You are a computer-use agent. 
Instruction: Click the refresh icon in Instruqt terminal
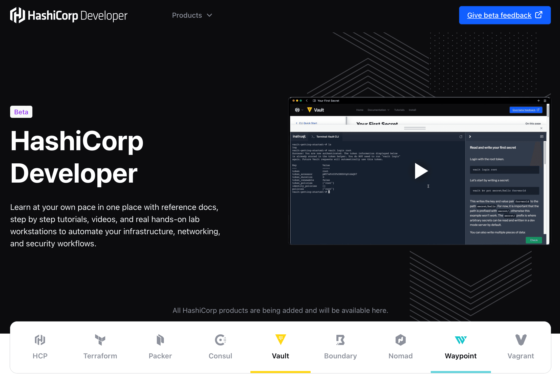[461, 137]
